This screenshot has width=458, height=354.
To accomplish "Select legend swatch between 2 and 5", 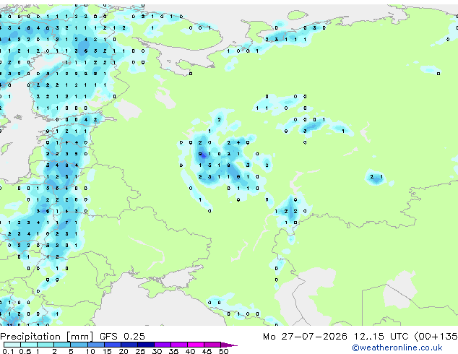I will (62, 345).
